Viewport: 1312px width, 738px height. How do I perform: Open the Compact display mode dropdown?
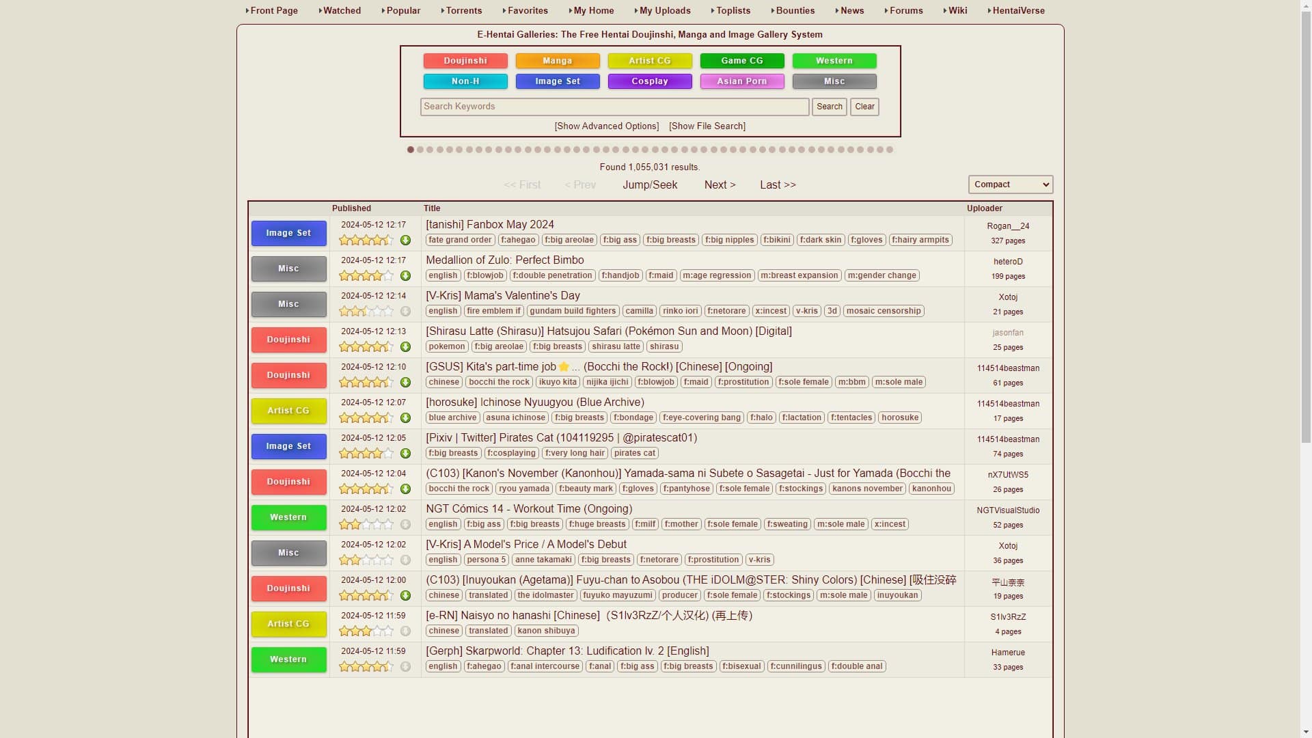1010,184
